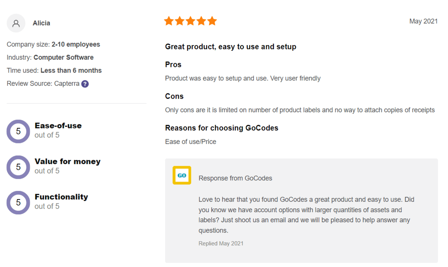This screenshot has width=448, height=267.
Task: Click the Value for money score circle
Action: [x=18, y=167]
